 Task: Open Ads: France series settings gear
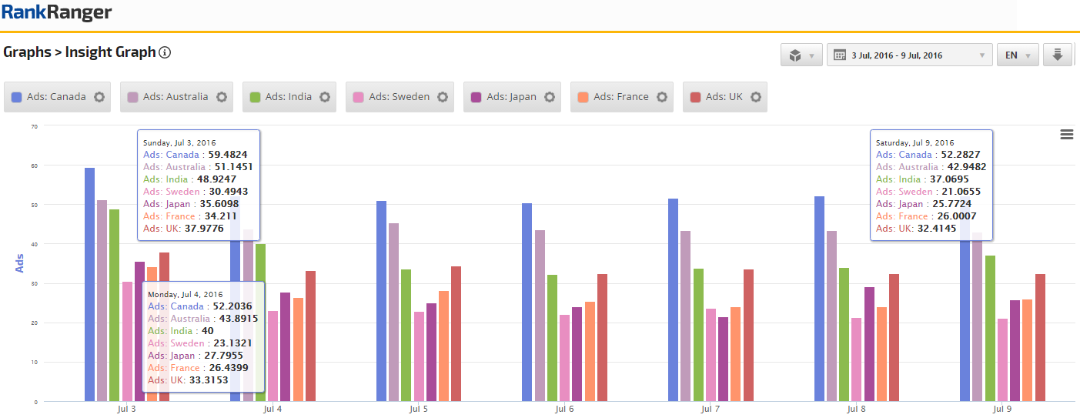(662, 97)
